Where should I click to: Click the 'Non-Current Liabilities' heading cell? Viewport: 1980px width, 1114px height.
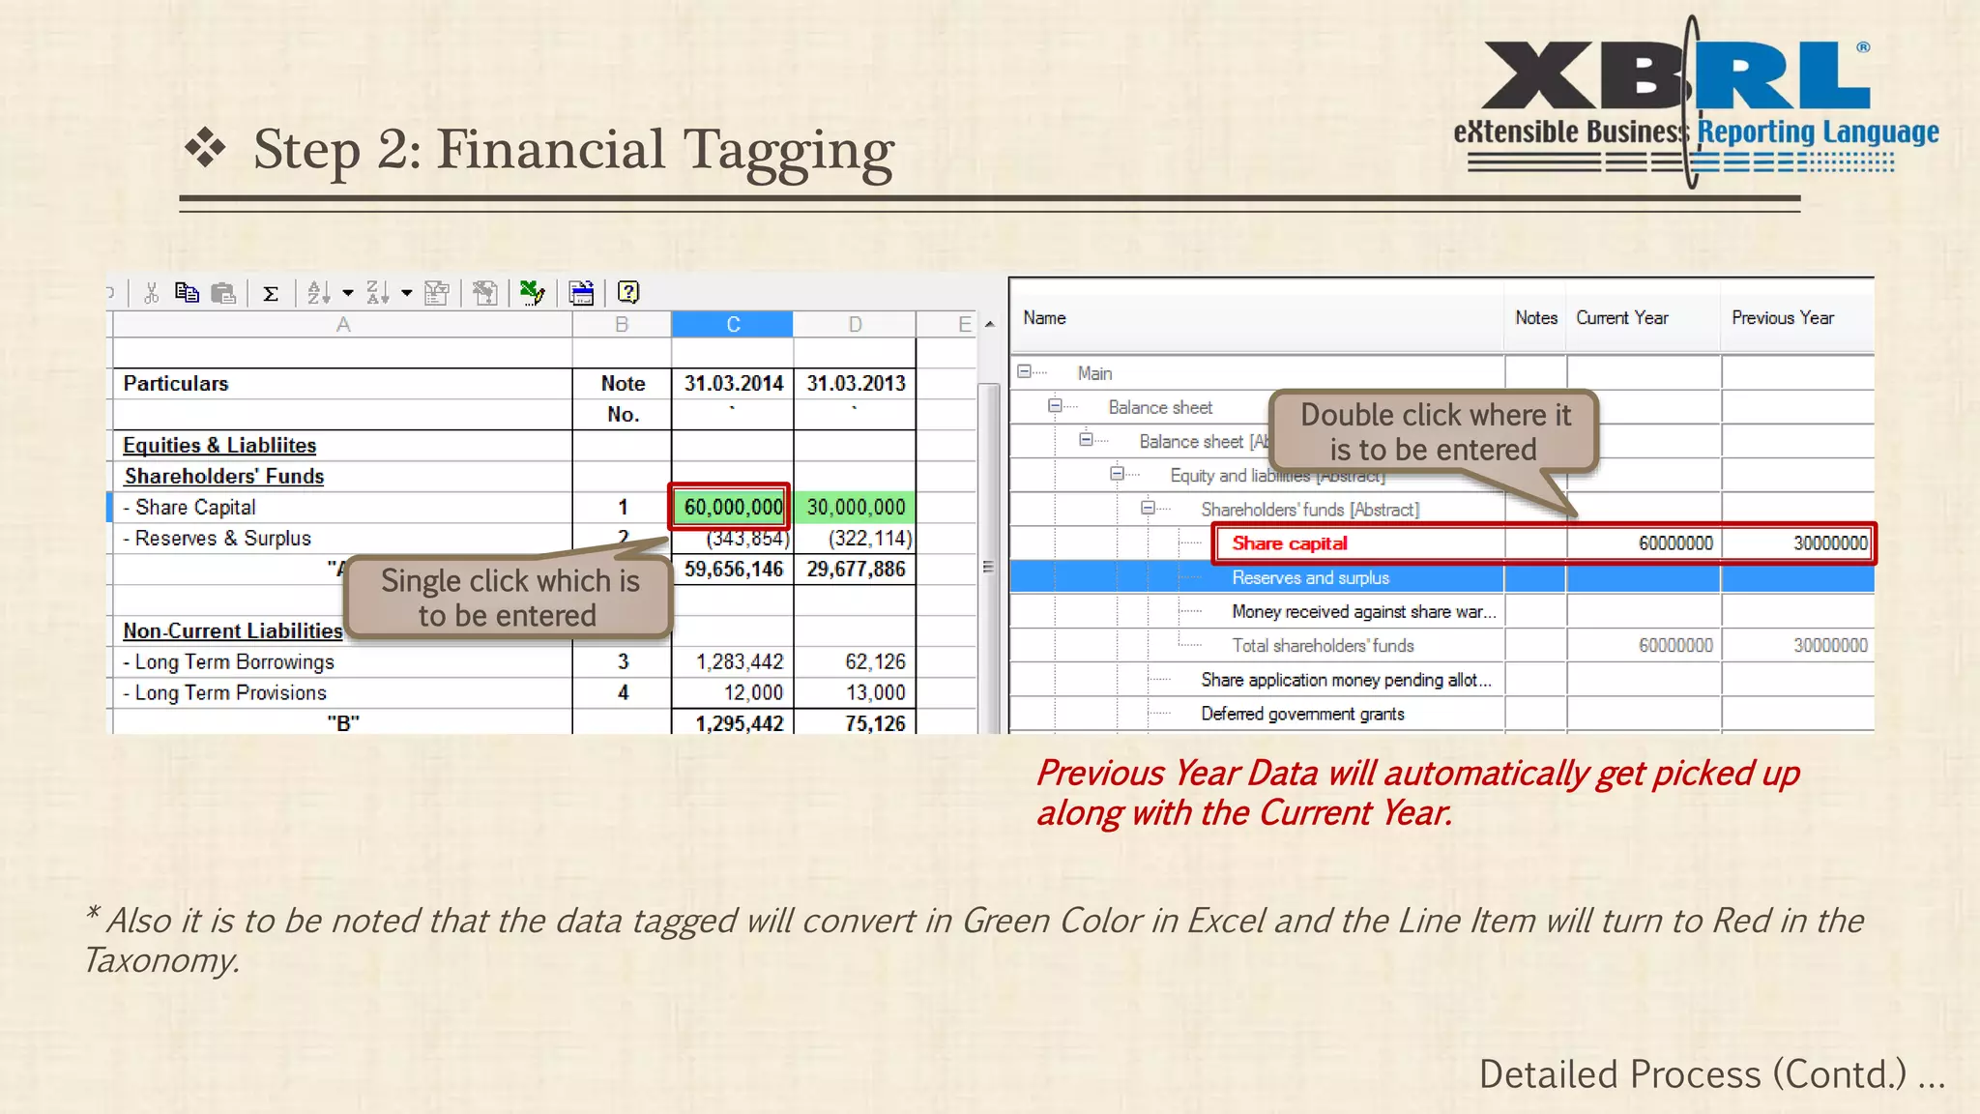point(233,630)
